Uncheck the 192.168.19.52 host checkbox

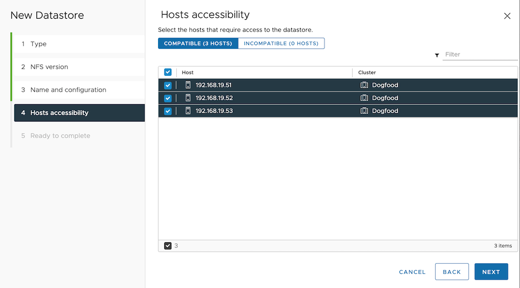(x=168, y=98)
